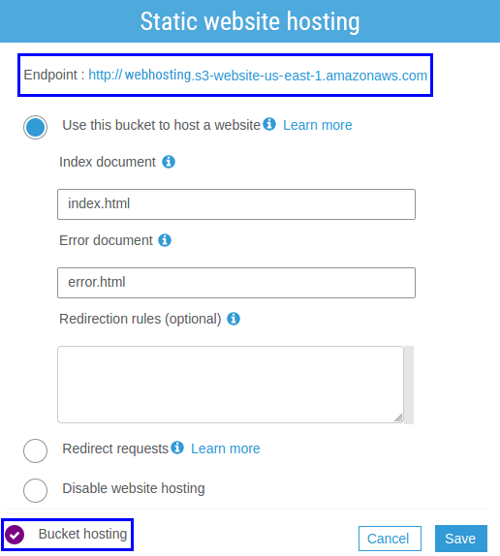Focus the Index document field containing index.html
The width and height of the screenshot is (500, 556).
236,204
